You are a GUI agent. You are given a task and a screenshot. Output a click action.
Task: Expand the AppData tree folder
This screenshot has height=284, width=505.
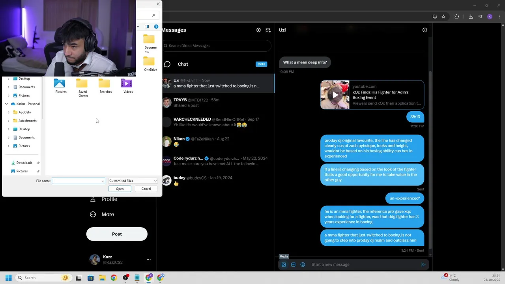pos(9,112)
